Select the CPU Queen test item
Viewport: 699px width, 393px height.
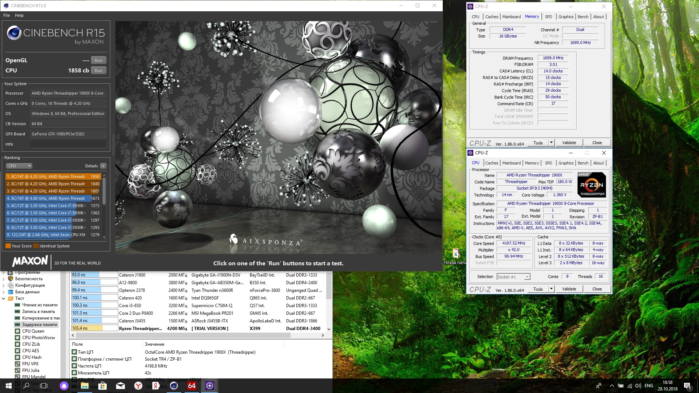[x=33, y=331]
